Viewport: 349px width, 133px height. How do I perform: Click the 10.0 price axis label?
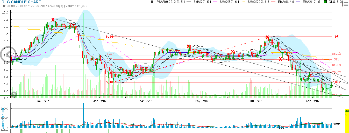pyautogui.click(x=6, y=12)
